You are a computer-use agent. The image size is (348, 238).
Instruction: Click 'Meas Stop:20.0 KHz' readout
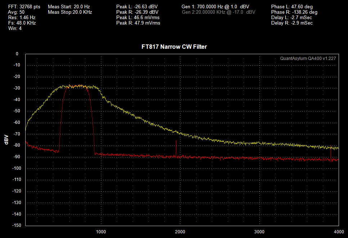pos(70,12)
